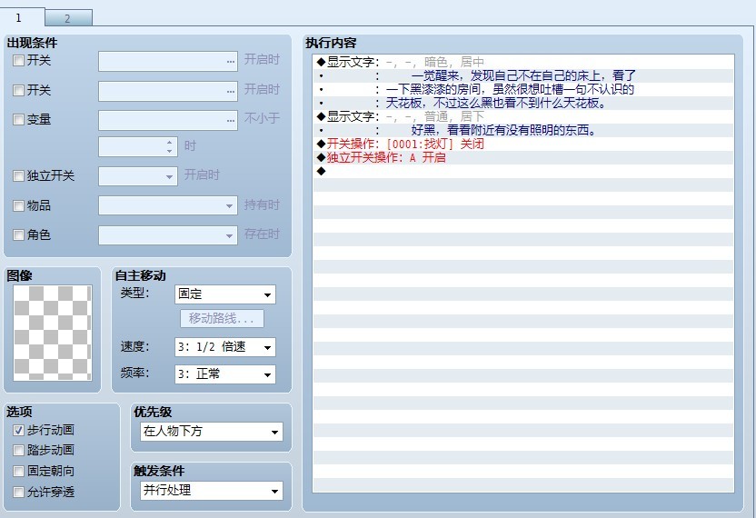
Task: Enable the first 开关 condition checkbox
Action: click(x=18, y=61)
